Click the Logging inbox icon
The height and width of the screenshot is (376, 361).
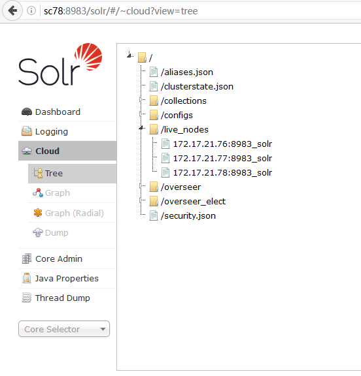click(x=27, y=131)
